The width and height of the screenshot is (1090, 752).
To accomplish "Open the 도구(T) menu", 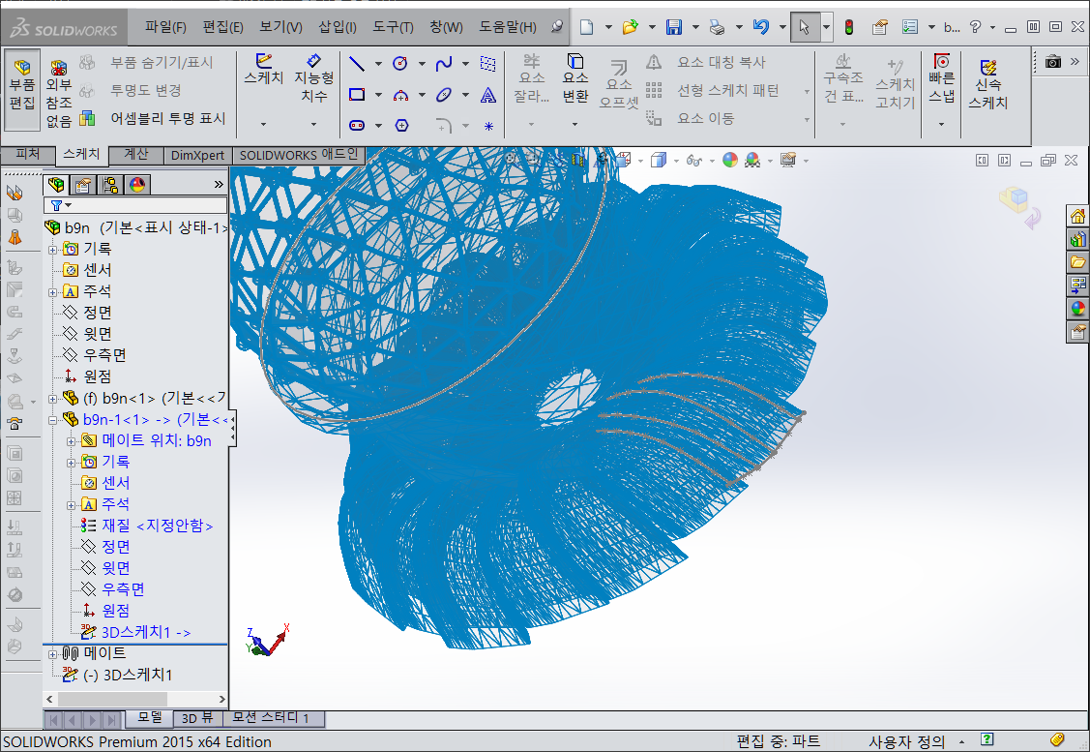I will (x=393, y=27).
